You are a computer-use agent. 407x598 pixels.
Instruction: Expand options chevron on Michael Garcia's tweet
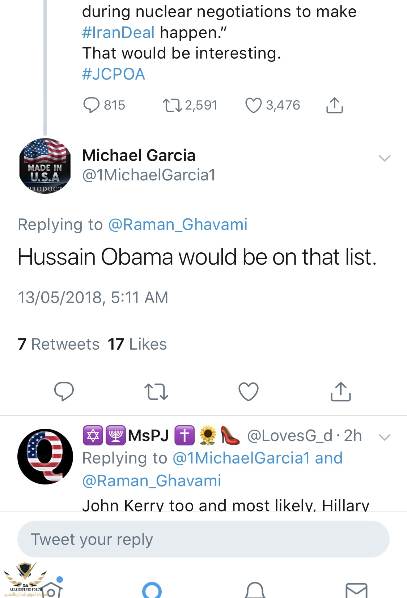384,158
